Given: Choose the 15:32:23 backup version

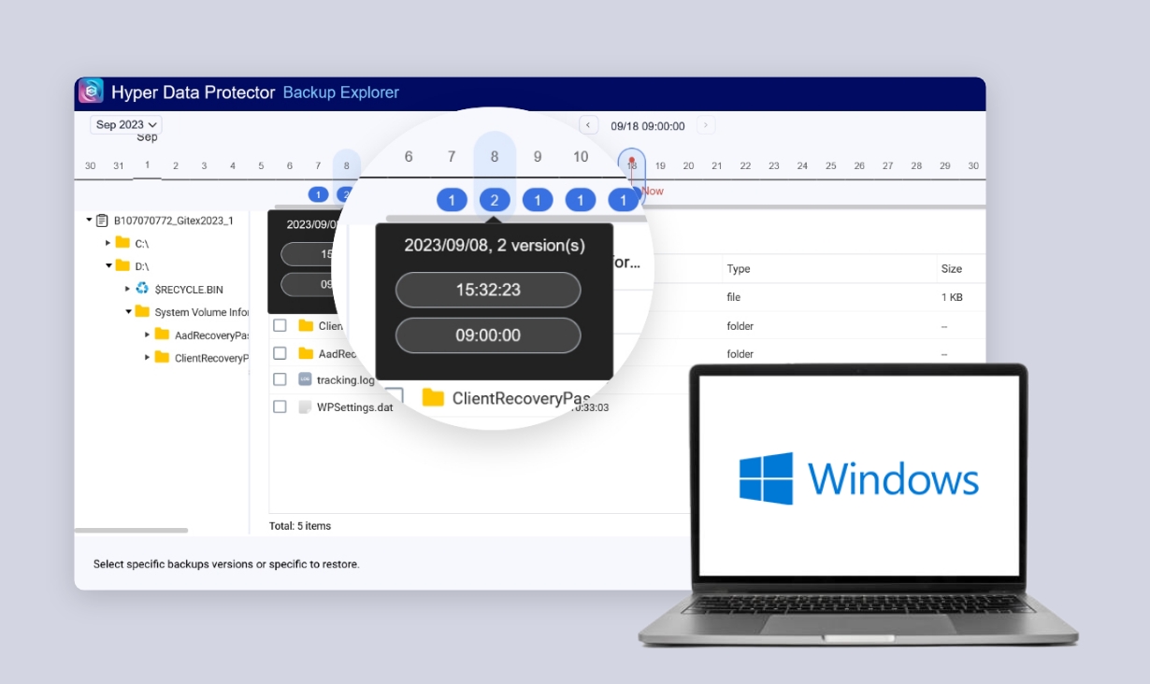Looking at the screenshot, I should (488, 290).
